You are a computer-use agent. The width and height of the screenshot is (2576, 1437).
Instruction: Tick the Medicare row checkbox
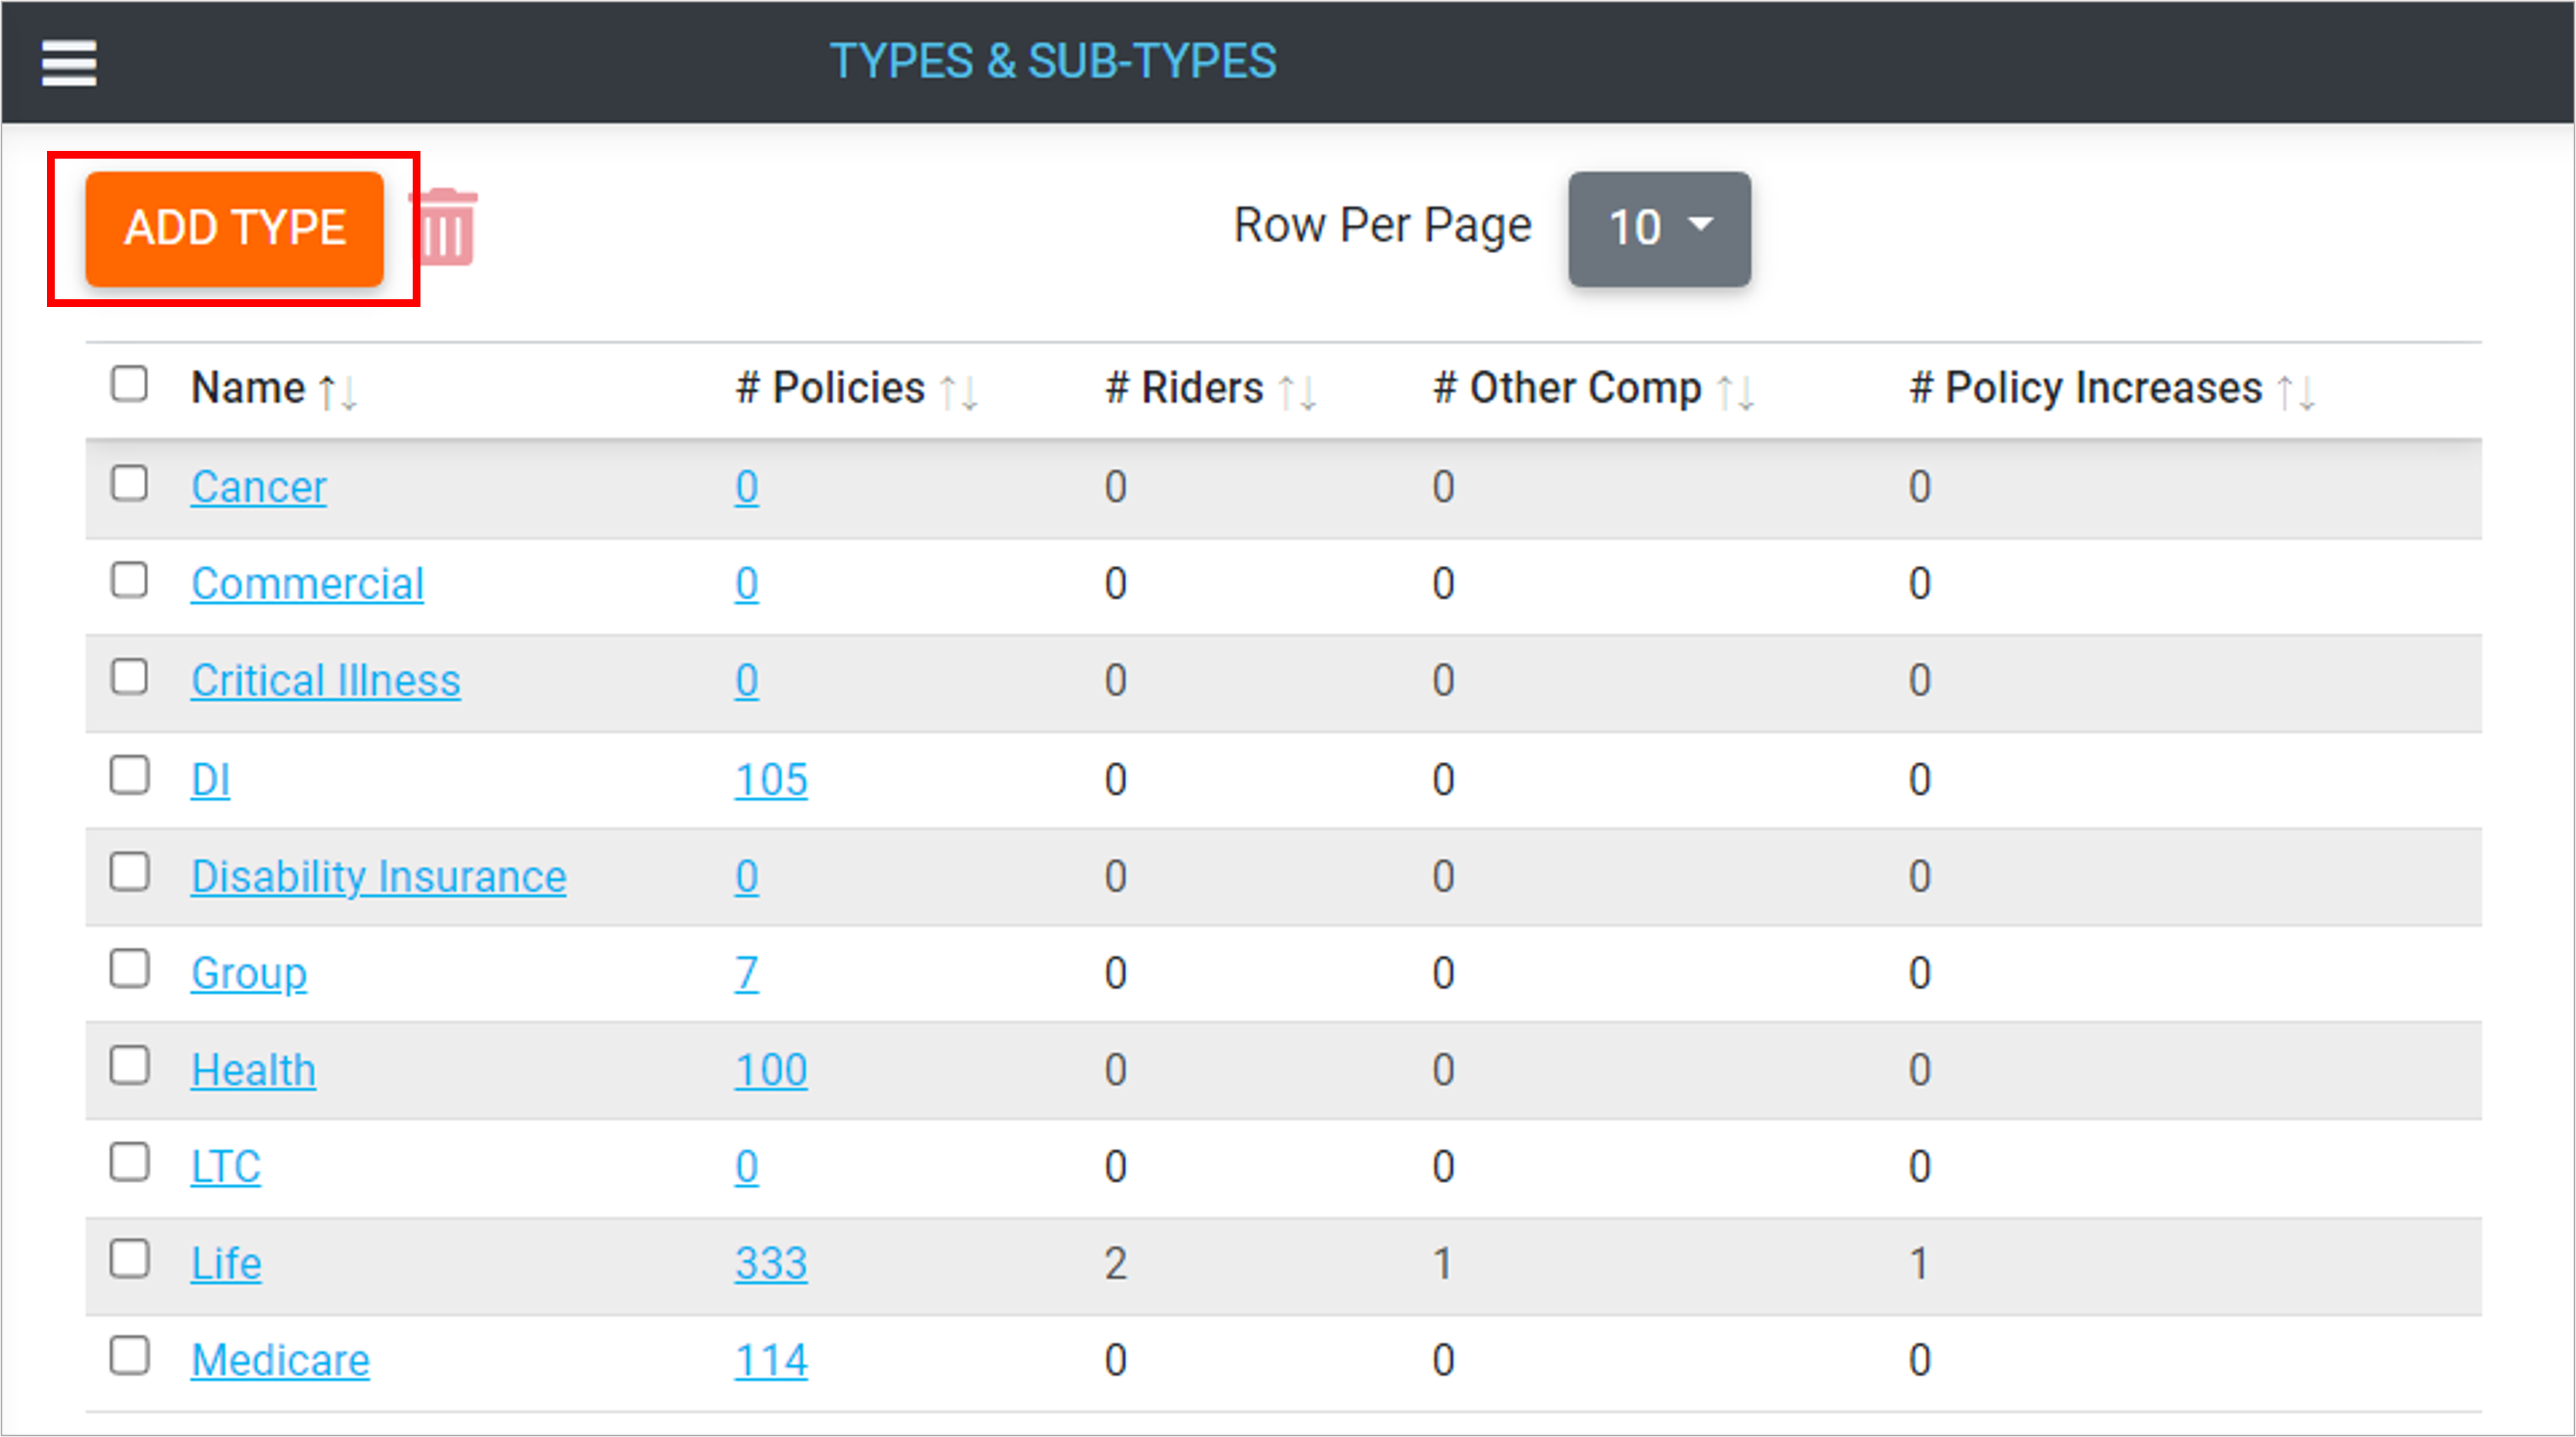coord(129,1356)
